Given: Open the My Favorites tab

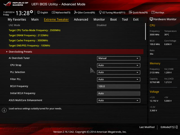Looking at the screenshot, I should tap(17, 19).
